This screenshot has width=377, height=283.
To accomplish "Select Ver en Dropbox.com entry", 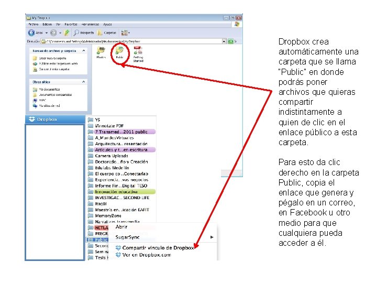I will point(147,255).
